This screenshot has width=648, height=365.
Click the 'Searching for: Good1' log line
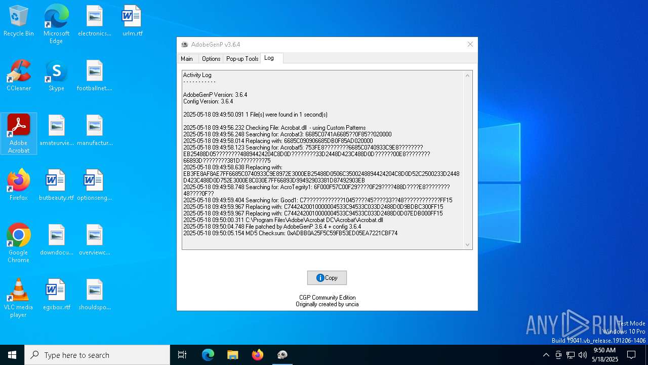(x=317, y=200)
